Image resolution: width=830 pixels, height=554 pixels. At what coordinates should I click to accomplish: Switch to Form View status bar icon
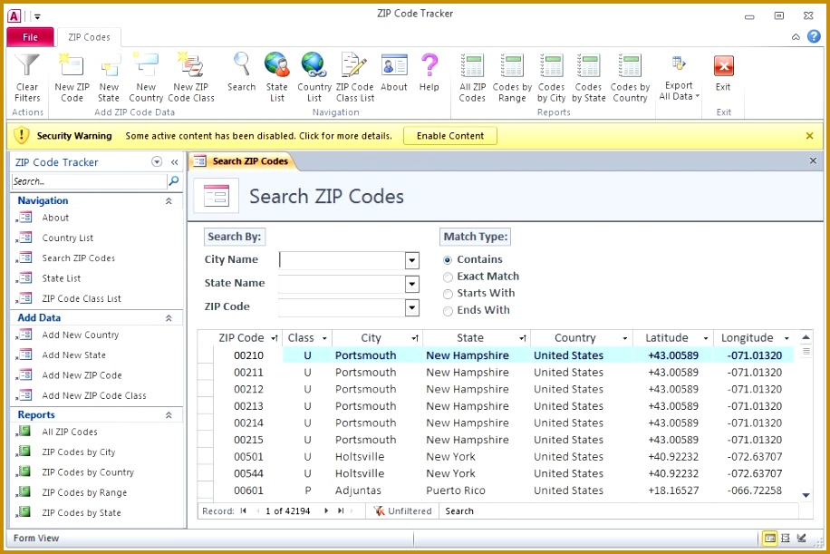pyautogui.click(x=769, y=538)
